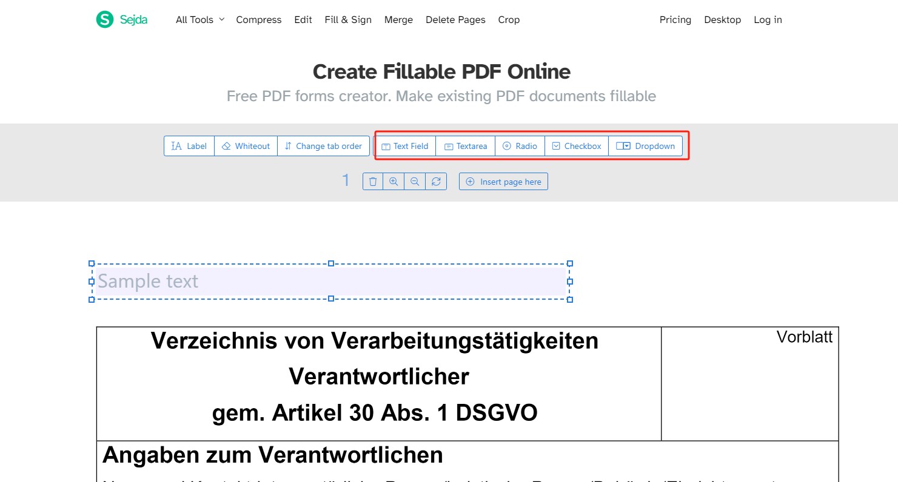Image resolution: width=898 pixels, height=482 pixels.
Task: Click inside the Sample text field
Action: click(330, 281)
